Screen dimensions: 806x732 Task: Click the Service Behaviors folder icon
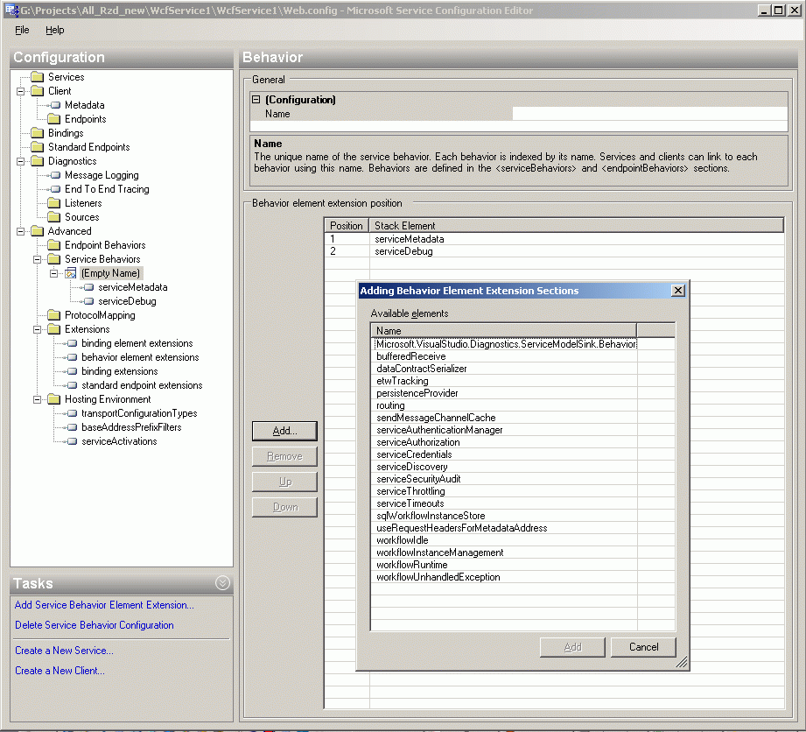point(54,259)
